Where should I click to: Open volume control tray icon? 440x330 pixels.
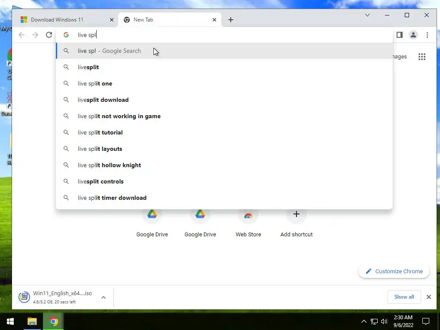tap(384, 321)
